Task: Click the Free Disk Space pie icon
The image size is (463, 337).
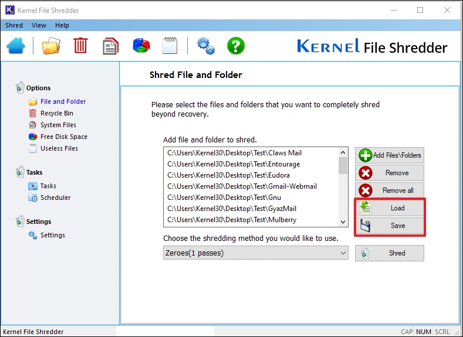Action: (x=141, y=46)
